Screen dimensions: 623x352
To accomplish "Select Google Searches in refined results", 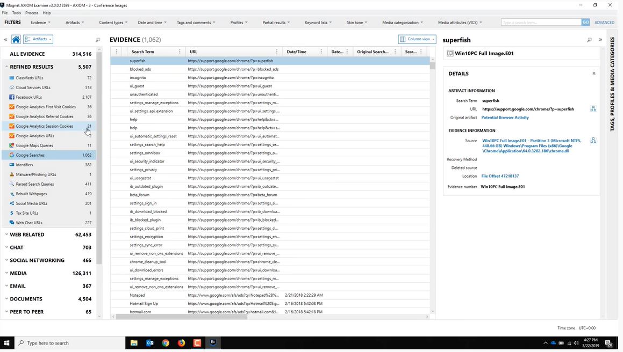I will [49, 155].
